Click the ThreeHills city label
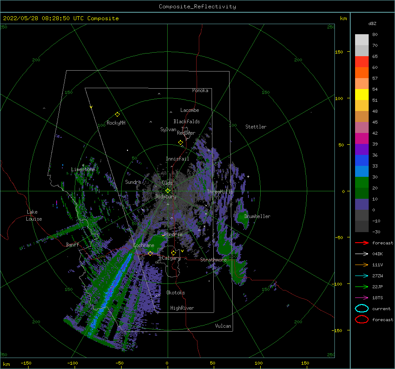This screenshot has height=369, width=395. point(220,192)
